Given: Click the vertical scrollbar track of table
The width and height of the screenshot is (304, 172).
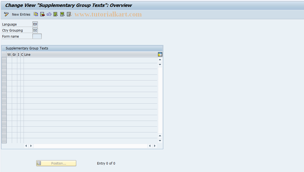Looking at the screenshot, I should [x=160, y=100].
